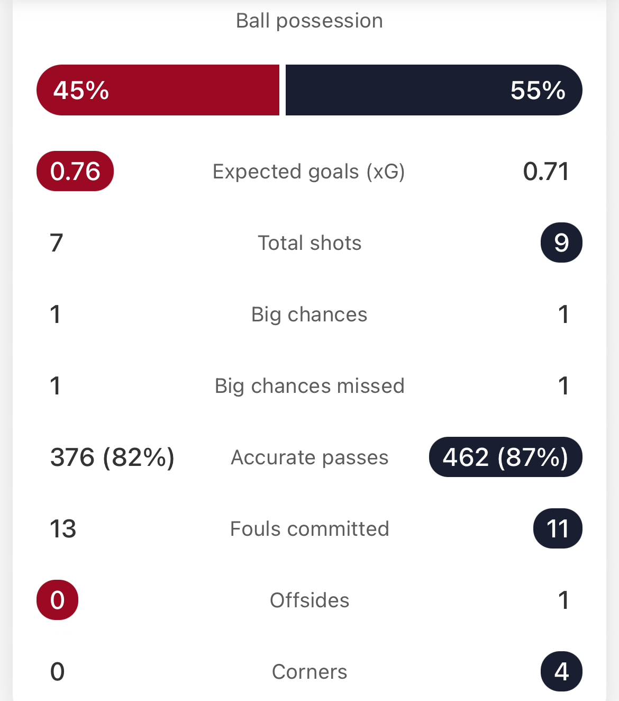
Task: Click the 7 total shots value
Action: coord(57,243)
